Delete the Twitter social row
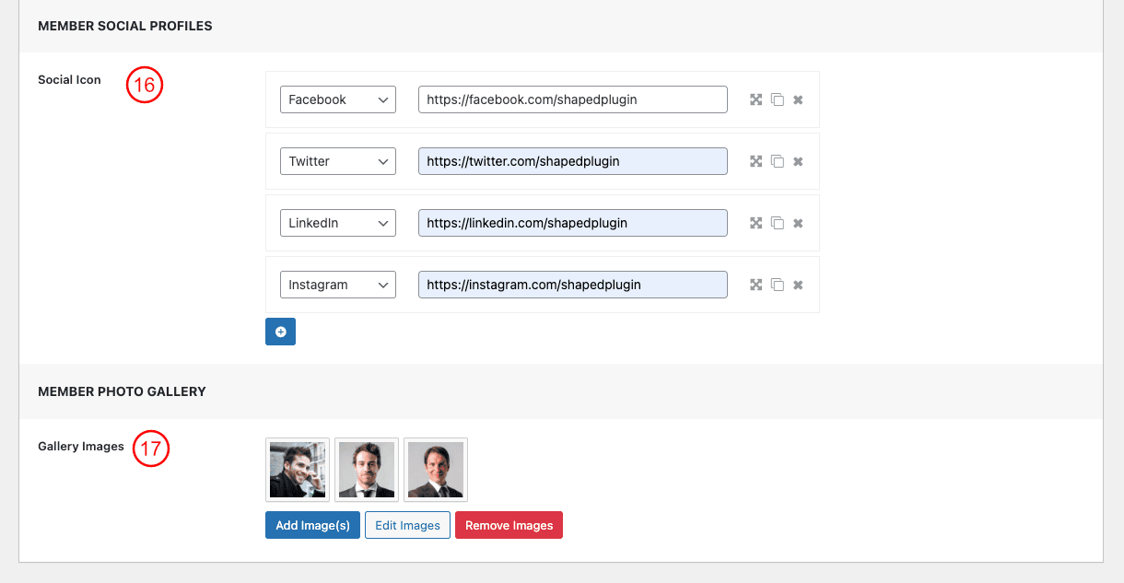 pyautogui.click(x=798, y=161)
